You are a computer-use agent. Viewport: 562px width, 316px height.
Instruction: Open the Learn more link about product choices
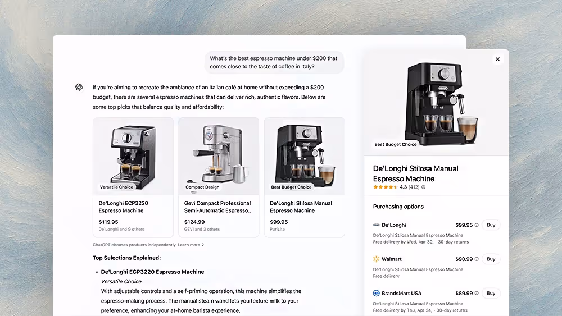tap(189, 245)
